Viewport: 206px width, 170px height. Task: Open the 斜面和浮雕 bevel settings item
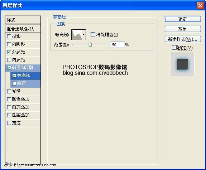tap(23, 68)
